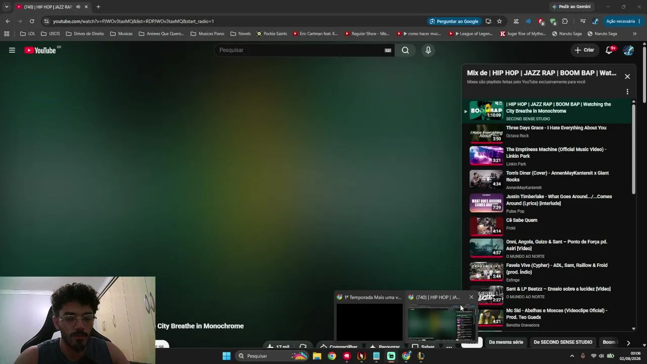The height and width of the screenshot is (364, 647).
Task: Click the YouTube search magnifier button
Action: (405, 50)
